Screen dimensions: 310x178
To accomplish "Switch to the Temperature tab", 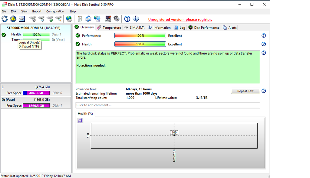I will click(x=109, y=28).
